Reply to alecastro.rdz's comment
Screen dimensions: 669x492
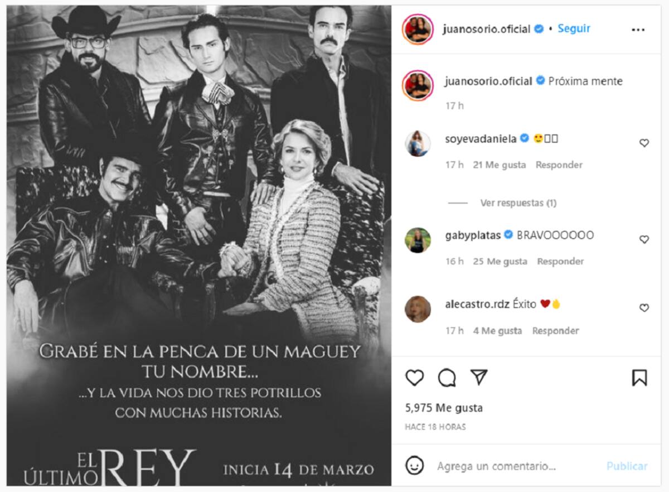click(x=556, y=331)
